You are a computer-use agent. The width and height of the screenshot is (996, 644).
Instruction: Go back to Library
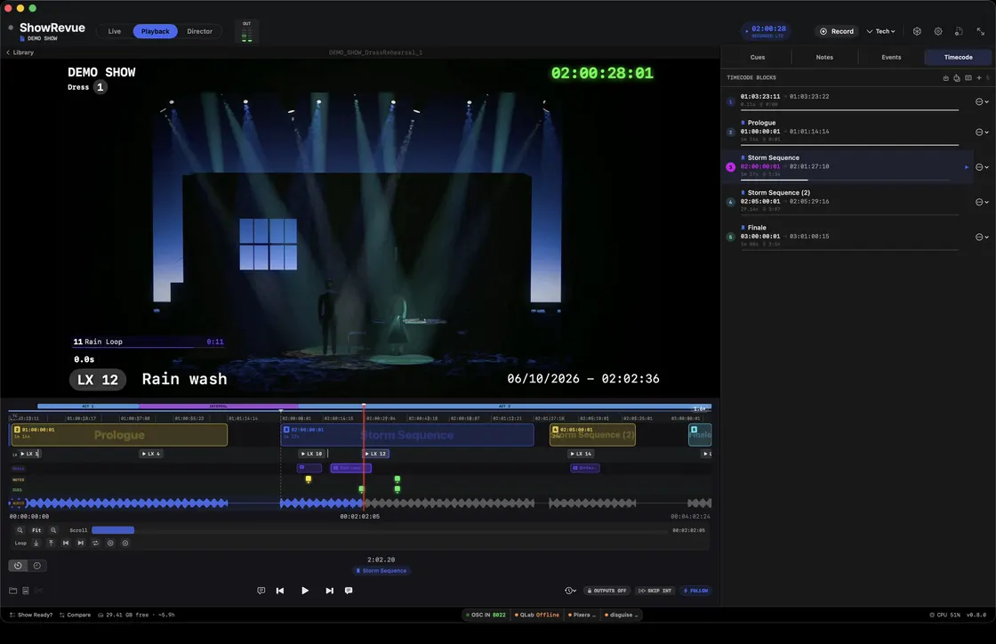click(20, 52)
